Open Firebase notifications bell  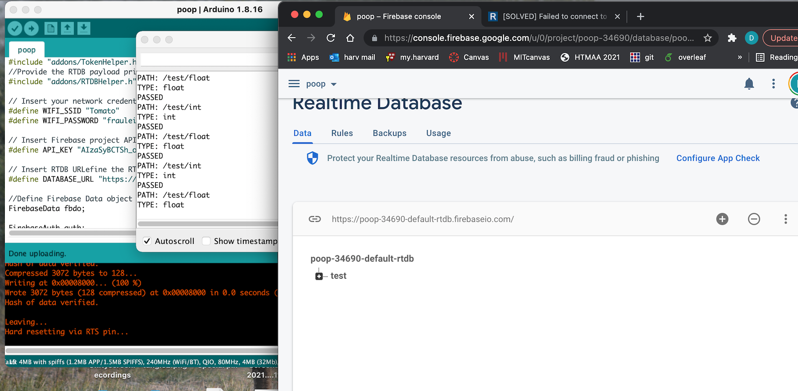[749, 83]
